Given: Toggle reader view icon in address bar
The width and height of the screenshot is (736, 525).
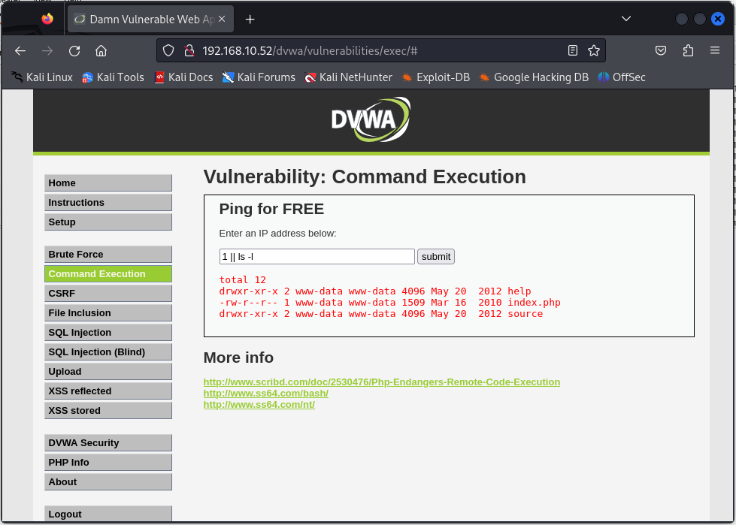Looking at the screenshot, I should [x=572, y=50].
